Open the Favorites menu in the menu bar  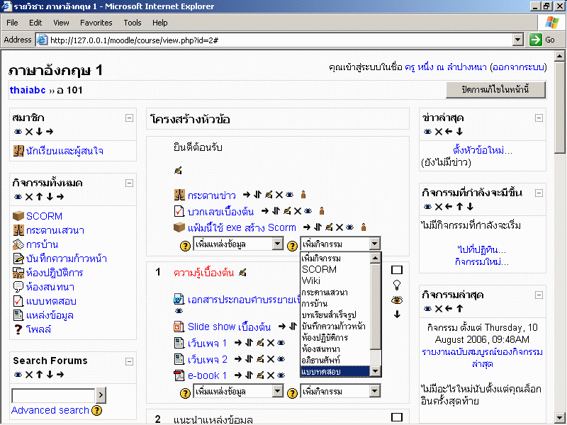point(96,23)
